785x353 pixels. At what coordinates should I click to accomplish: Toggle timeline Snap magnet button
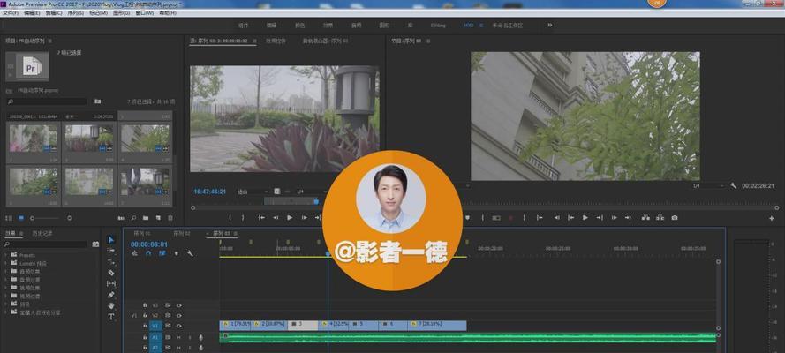click(x=148, y=253)
